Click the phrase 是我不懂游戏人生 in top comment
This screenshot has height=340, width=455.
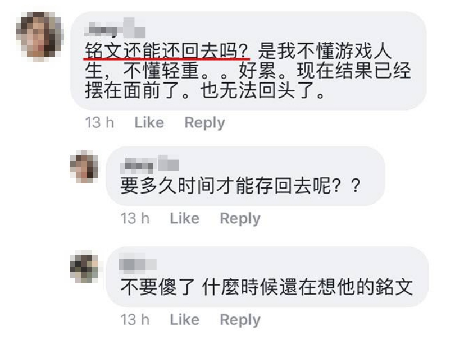325,51
